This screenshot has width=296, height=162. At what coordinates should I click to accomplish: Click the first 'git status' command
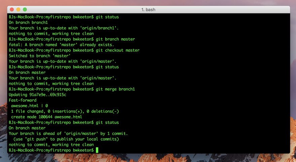pyautogui.click(x=107, y=17)
